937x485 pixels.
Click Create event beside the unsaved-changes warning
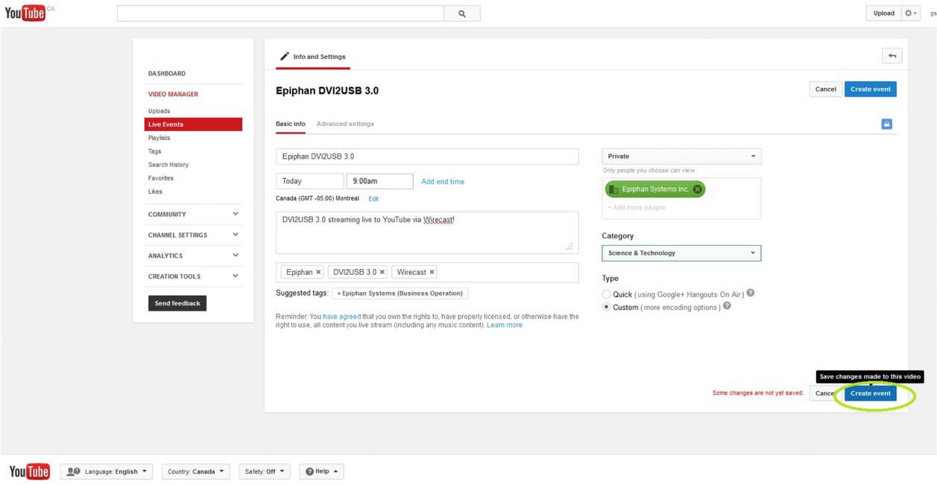(x=871, y=393)
